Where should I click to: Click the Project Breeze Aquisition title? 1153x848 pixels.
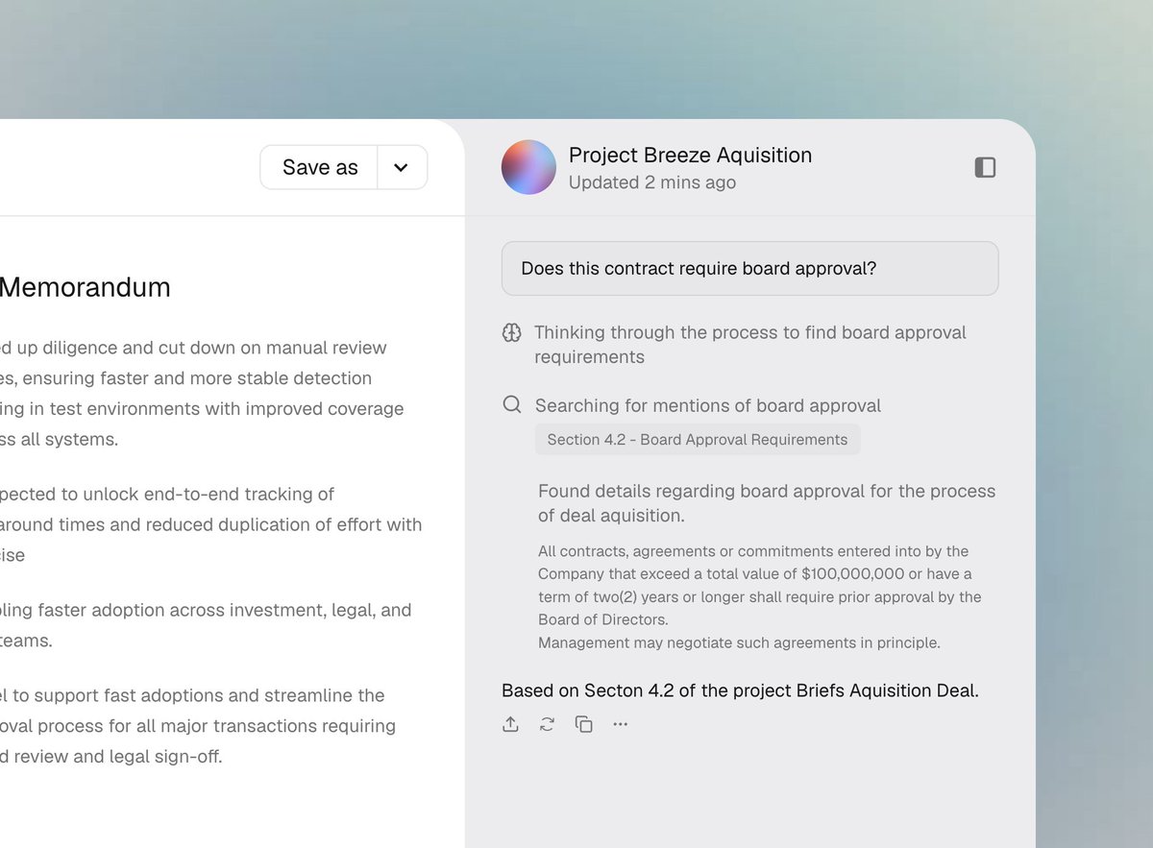[x=690, y=155]
